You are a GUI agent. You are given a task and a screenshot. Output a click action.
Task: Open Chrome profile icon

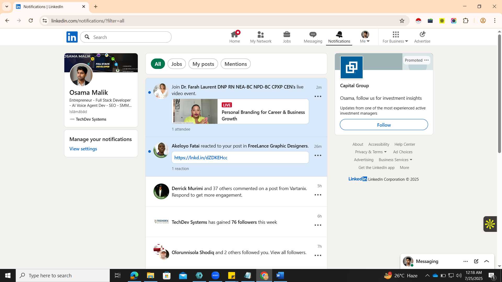[x=483, y=21]
